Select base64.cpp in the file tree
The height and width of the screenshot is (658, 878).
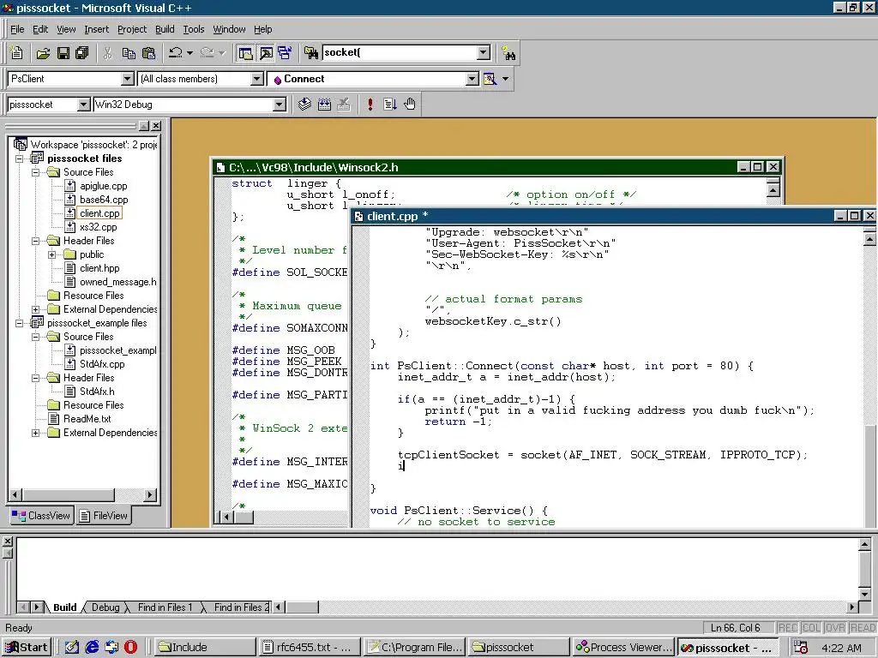click(x=103, y=200)
